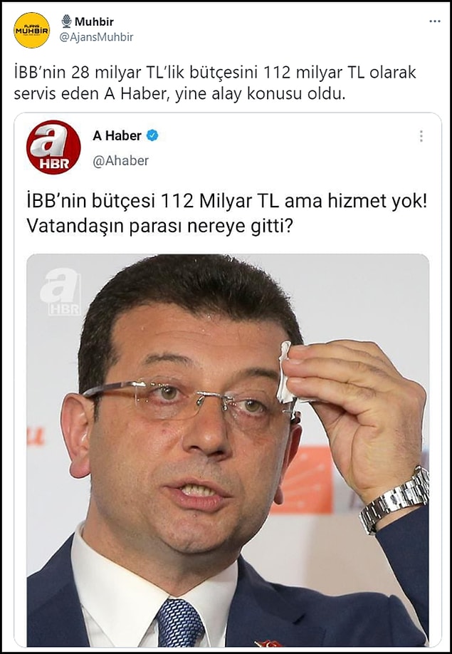Open the Muhbir display name
Viewport: 452px width, 654px height.
tap(94, 21)
